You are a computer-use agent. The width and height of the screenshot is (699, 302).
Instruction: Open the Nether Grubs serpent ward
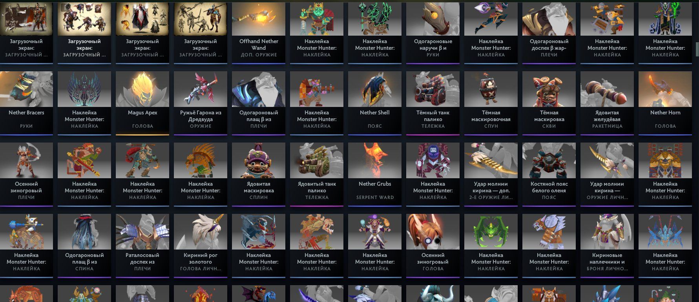click(375, 174)
